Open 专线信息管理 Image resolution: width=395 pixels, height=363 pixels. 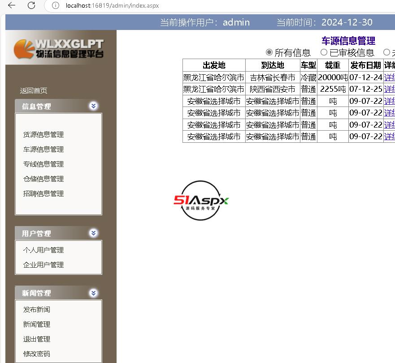(x=43, y=164)
